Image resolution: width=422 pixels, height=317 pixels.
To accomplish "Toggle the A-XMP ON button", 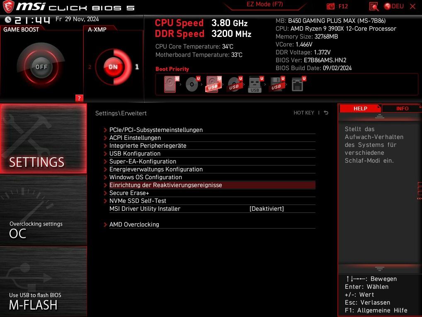I will [113, 67].
